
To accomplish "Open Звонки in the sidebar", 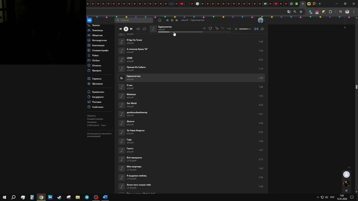I will click(96, 25).
